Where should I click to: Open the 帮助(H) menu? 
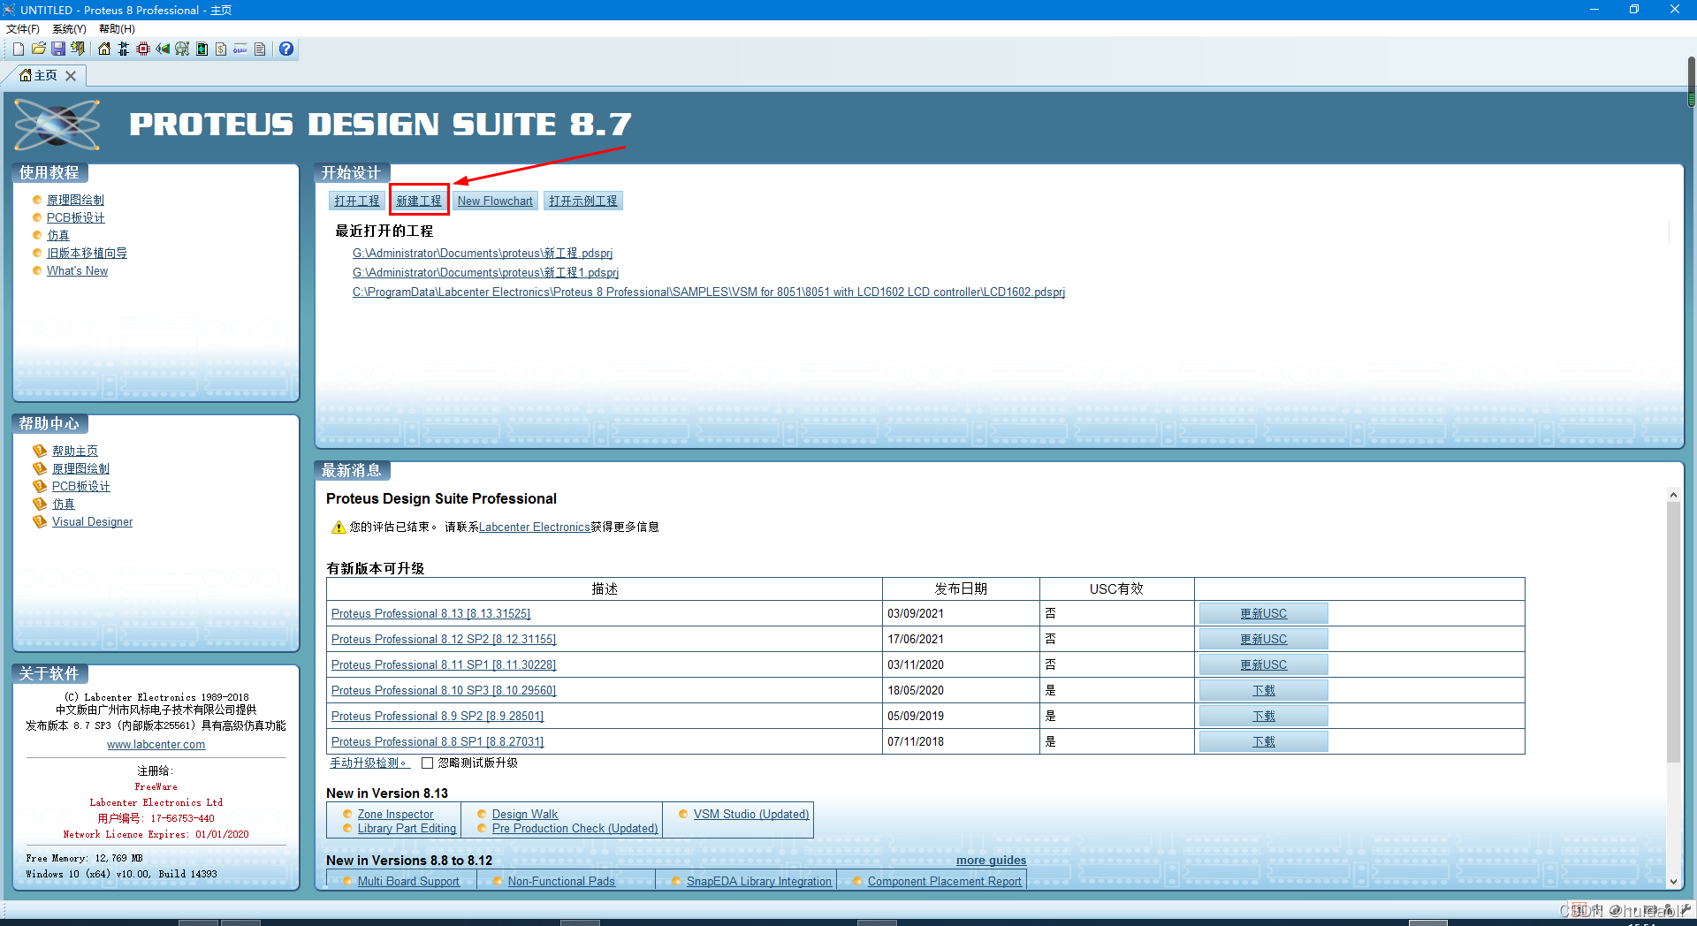pyautogui.click(x=117, y=29)
